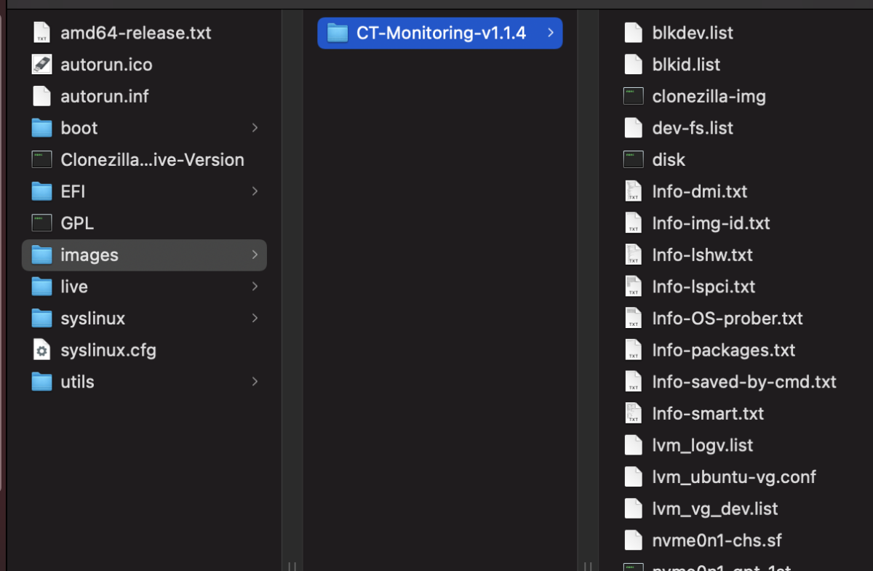Screen dimensions: 873x571
Task: Click the boot folder icon
Action: tap(42, 128)
